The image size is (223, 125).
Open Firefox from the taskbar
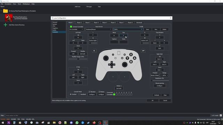(94, 123)
